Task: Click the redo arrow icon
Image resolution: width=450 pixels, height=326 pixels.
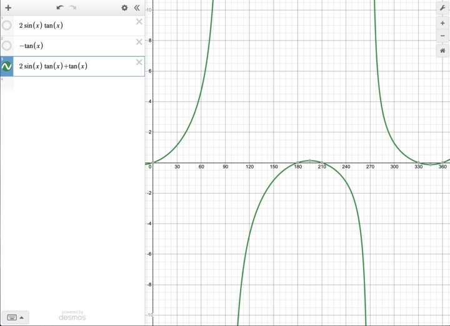Action: tap(73, 7)
